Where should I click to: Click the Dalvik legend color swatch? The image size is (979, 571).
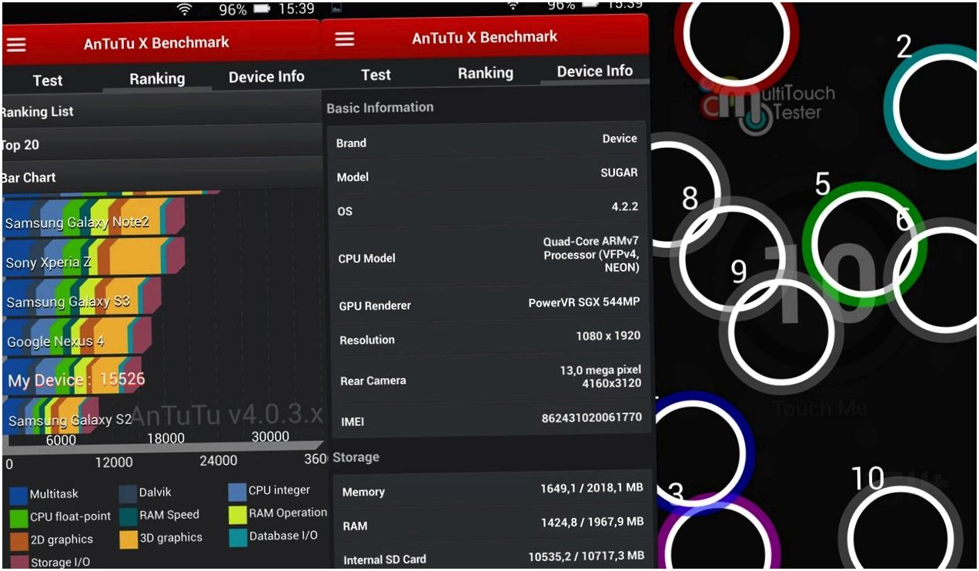pyautogui.click(x=128, y=493)
